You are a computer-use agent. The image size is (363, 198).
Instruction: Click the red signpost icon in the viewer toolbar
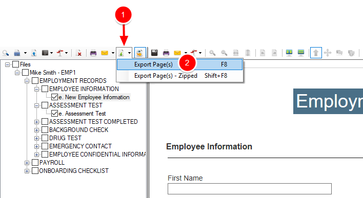click(x=194, y=53)
